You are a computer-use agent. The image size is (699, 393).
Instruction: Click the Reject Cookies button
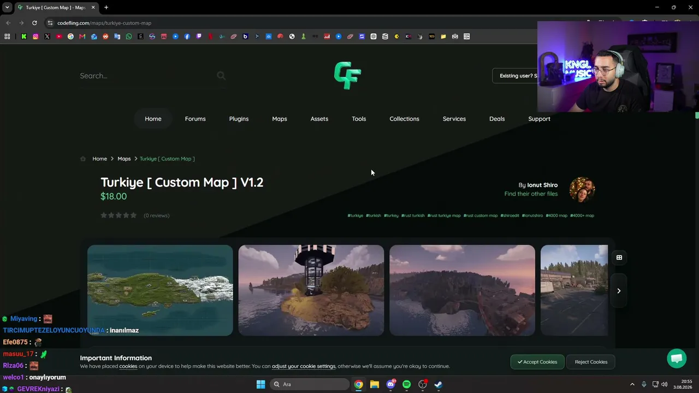click(591, 362)
